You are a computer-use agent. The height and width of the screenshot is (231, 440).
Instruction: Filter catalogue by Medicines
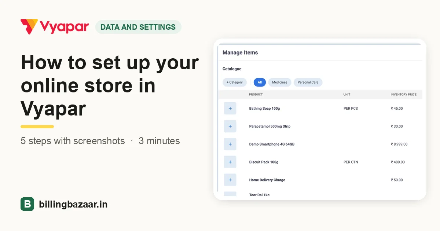pyautogui.click(x=280, y=82)
